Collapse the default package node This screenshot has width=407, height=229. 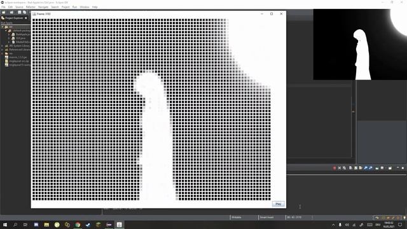[x=6, y=31]
